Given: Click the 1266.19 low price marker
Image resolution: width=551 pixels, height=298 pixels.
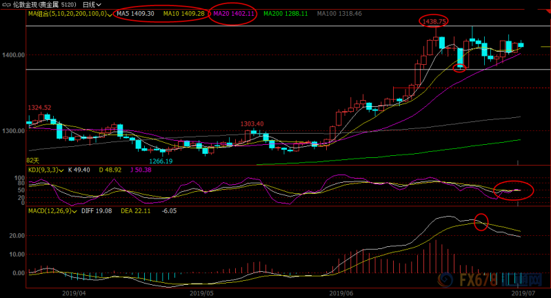Looking at the screenshot, I should [x=161, y=161].
